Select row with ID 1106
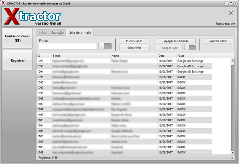Viewport: 239px width, 164px height. pyautogui.click(x=124, y=136)
